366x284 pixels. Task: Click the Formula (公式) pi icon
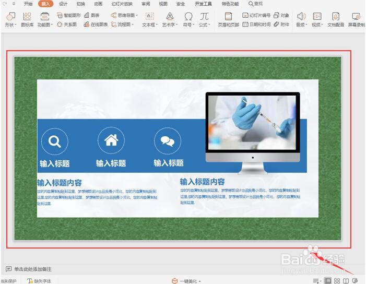(x=204, y=17)
